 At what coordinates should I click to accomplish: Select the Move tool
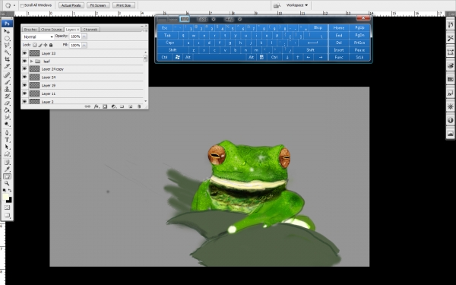point(7,31)
